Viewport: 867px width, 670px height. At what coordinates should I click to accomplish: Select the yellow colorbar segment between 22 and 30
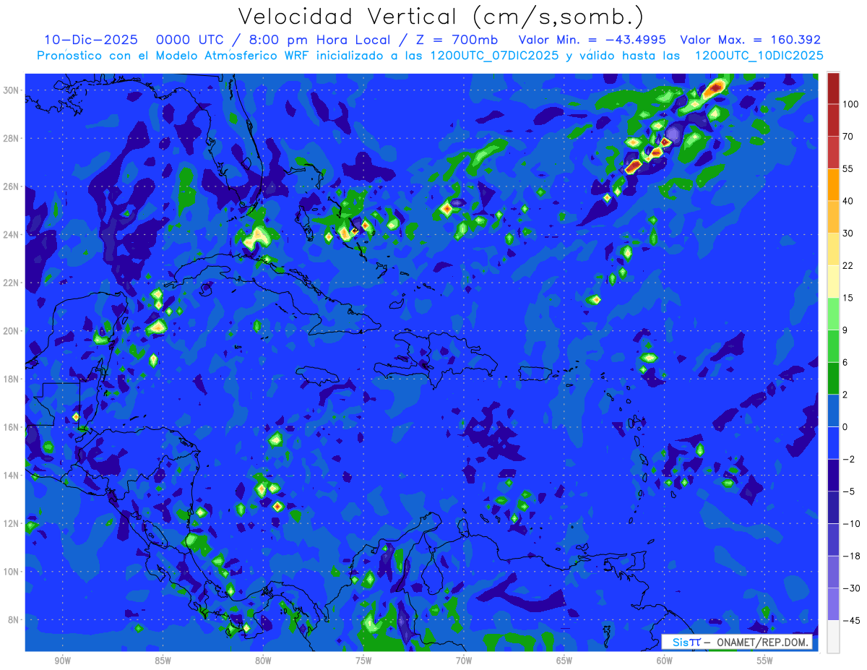point(833,249)
